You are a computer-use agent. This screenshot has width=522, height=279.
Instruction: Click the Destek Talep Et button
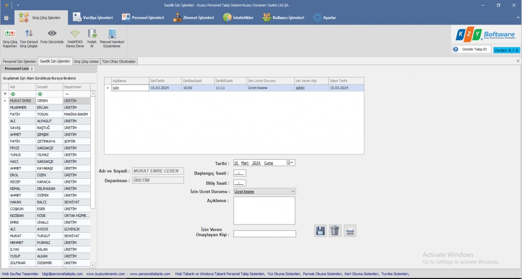click(x=472, y=49)
